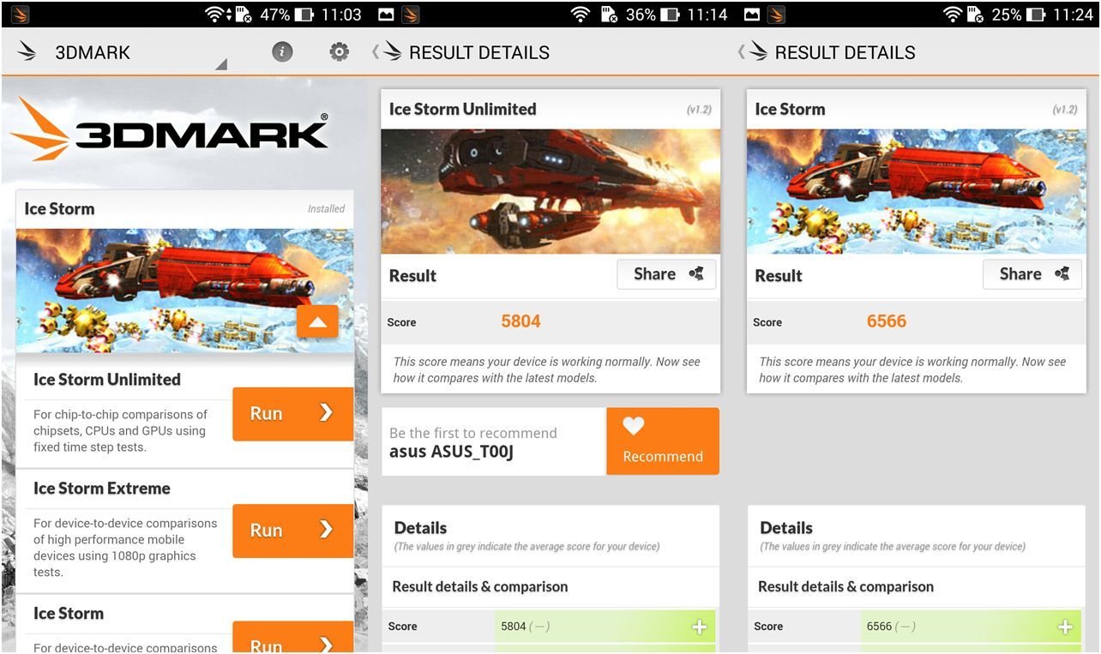Share the 5804 Ice Storm Unlimited result
The width and height of the screenshot is (1101, 654).
pos(666,274)
